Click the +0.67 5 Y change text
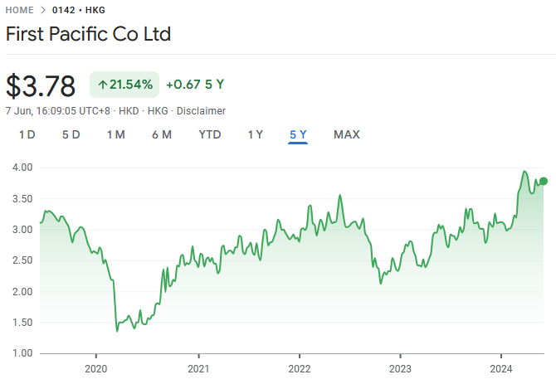 pyautogui.click(x=195, y=85)
